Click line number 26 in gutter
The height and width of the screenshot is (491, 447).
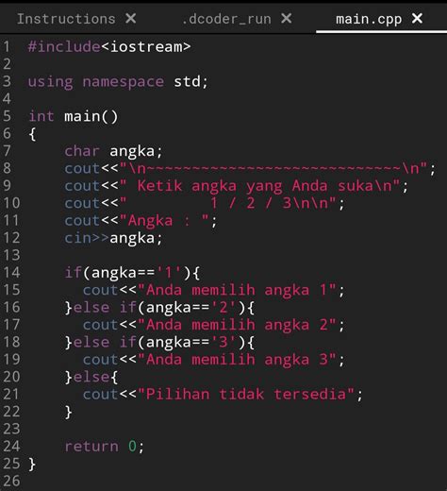(x=11, y=481)
